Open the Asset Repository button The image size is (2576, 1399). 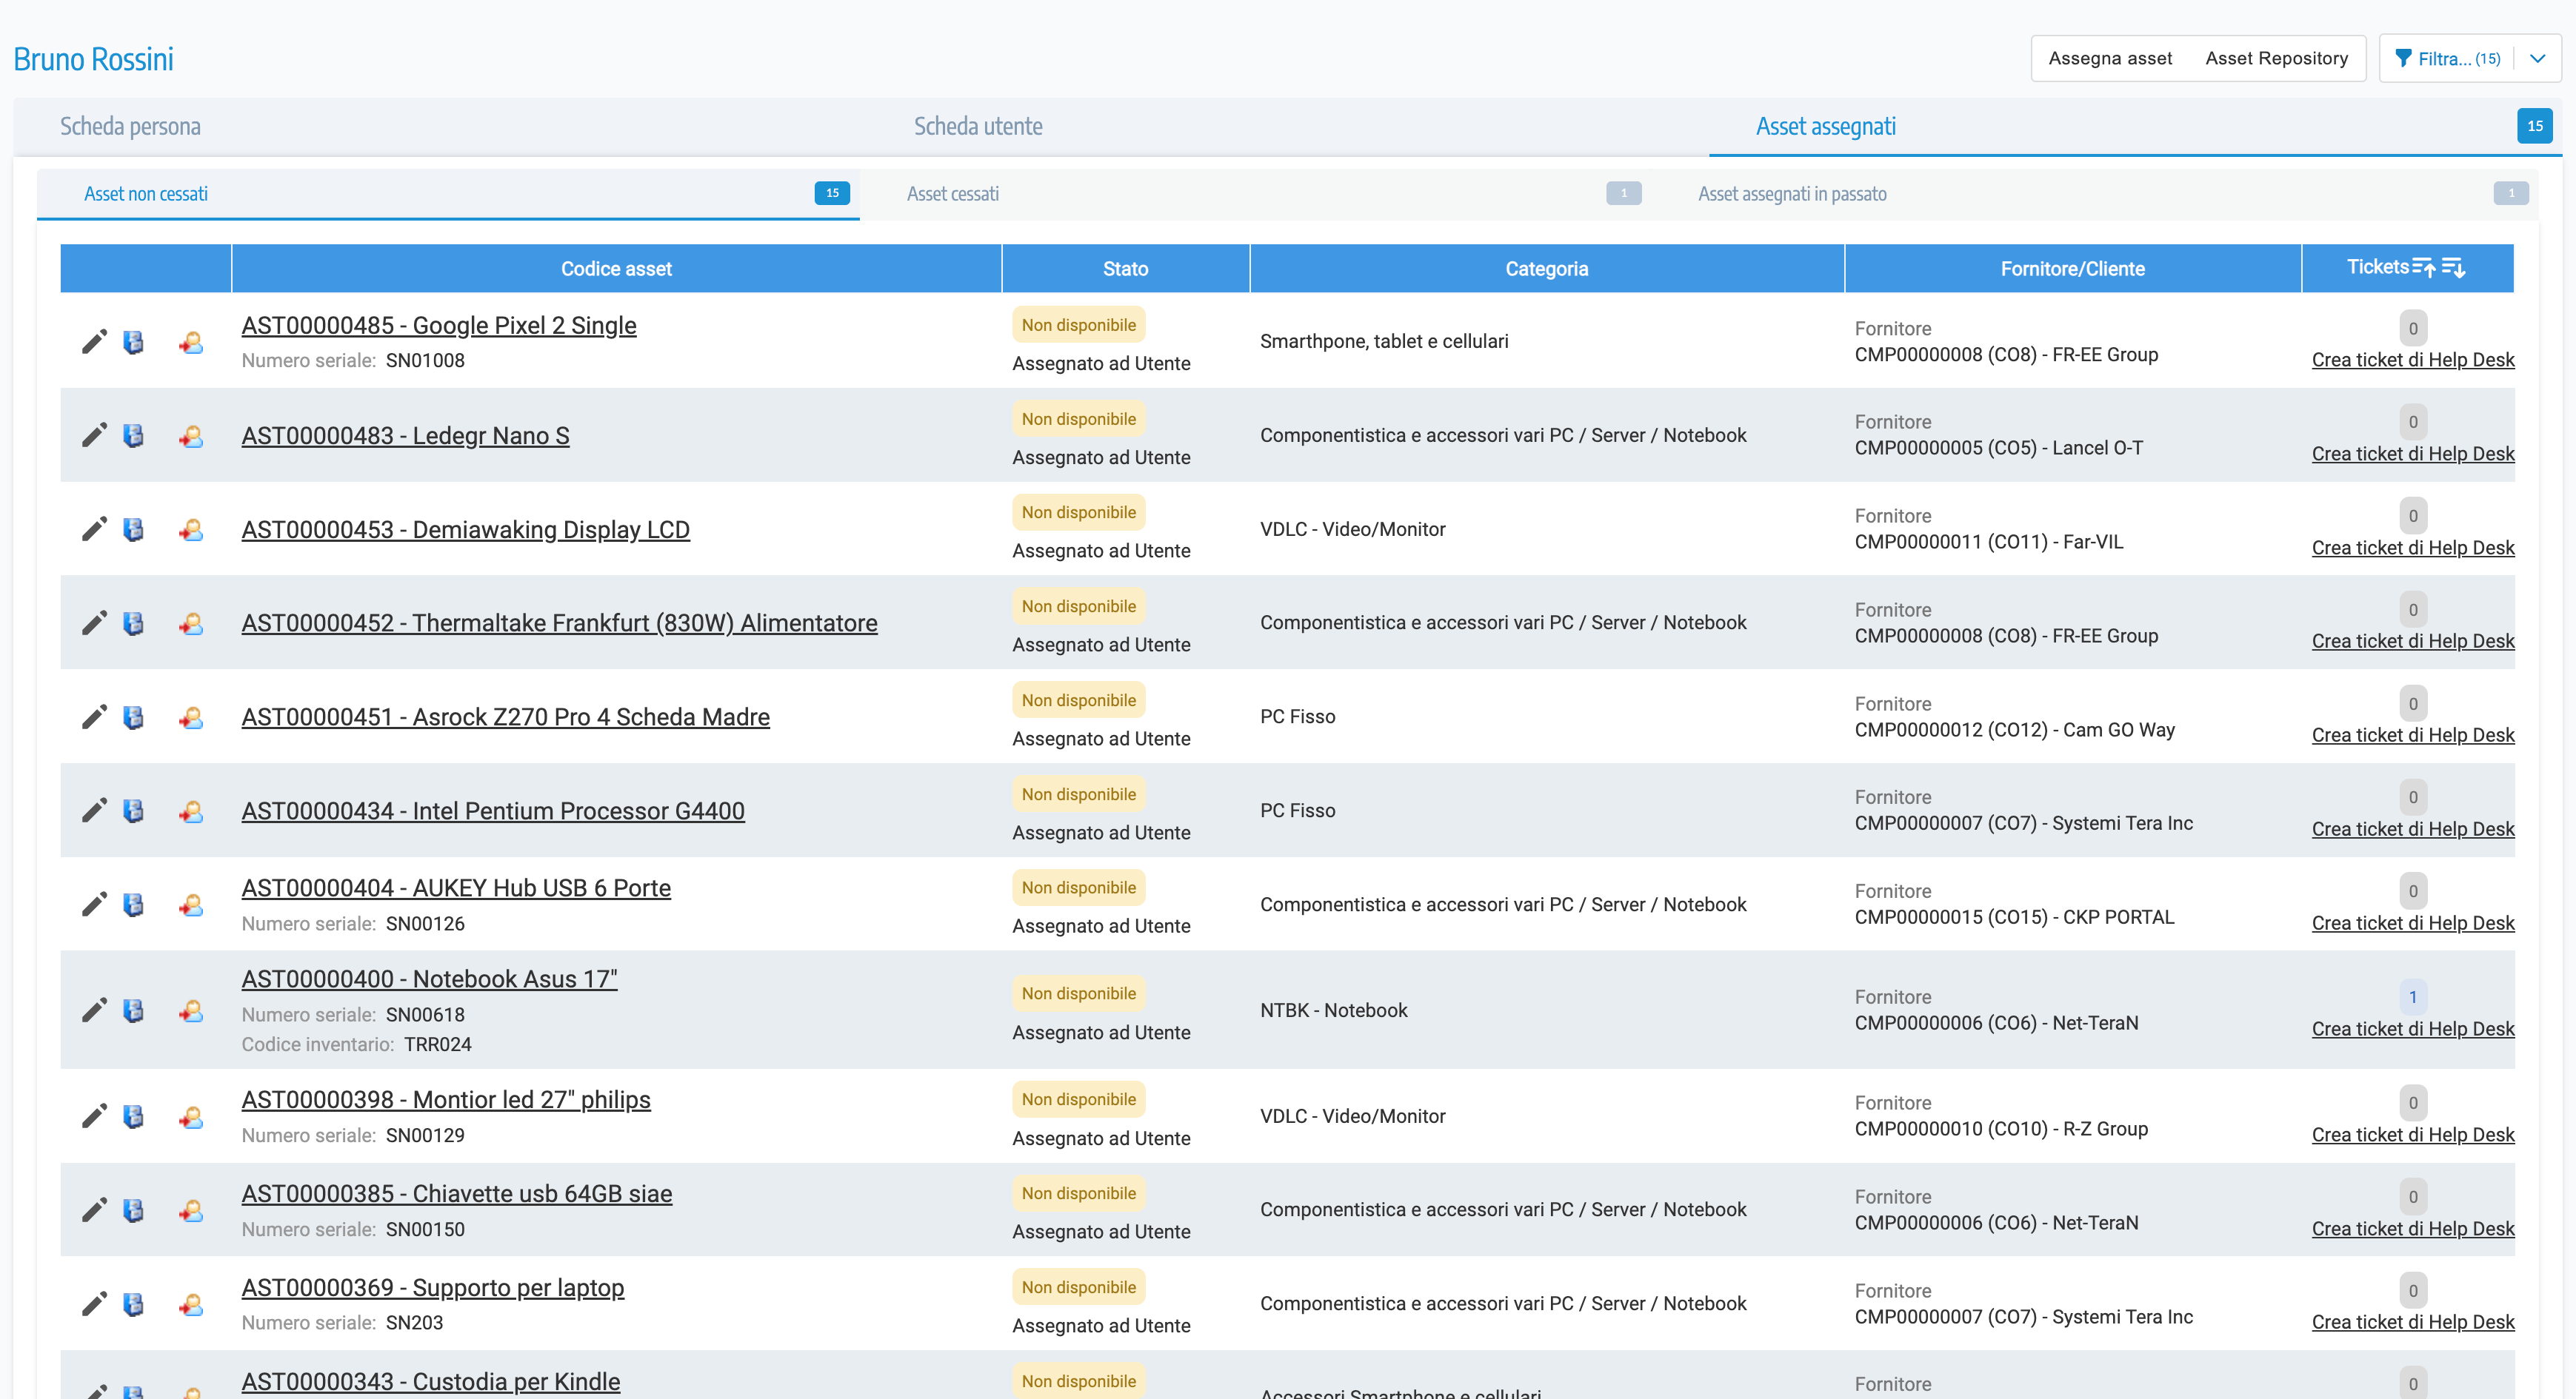(2276, 59)
